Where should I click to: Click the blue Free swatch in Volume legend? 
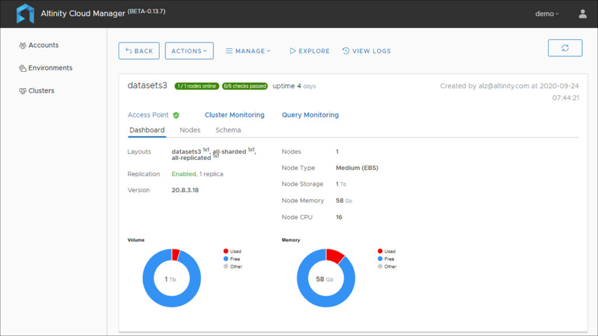pyautogui.click(x=226, y=258)
